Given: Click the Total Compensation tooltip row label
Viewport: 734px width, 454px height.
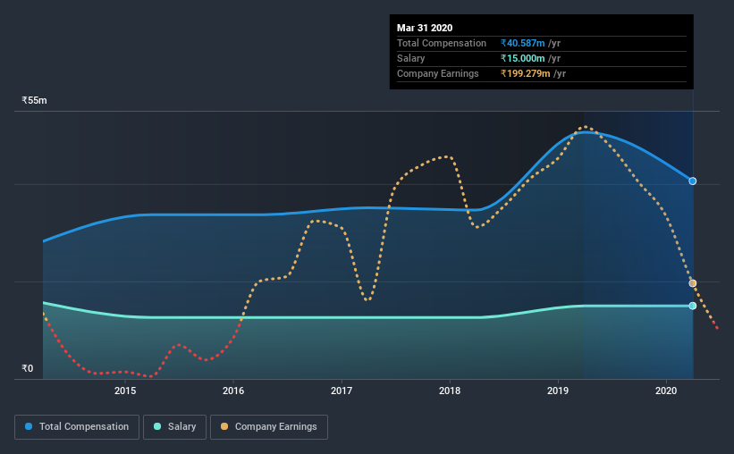Looking at the screenshot, I should click(x=442, y=43).
